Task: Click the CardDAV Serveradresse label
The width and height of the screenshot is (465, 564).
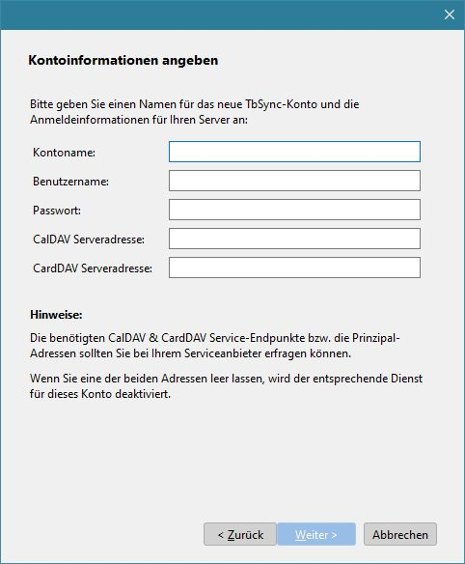Action: (93, 268)
